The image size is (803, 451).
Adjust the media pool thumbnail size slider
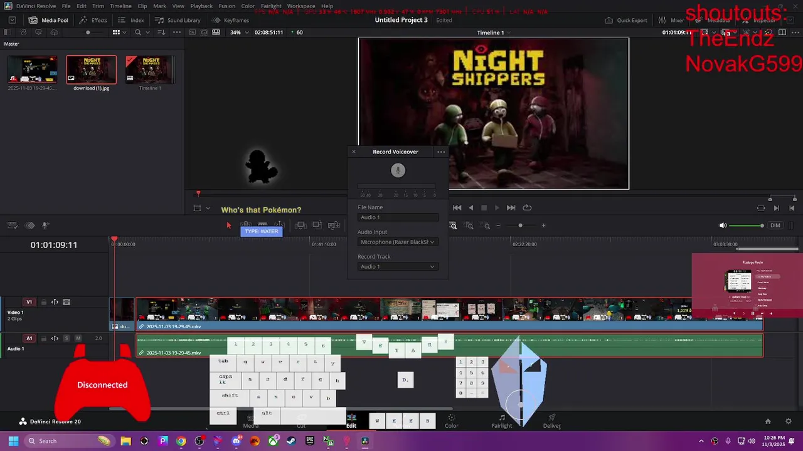click(88, 32)
